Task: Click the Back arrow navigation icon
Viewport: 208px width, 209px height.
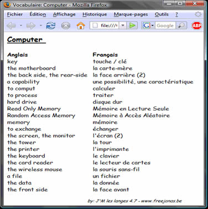Action: [12, 26]
